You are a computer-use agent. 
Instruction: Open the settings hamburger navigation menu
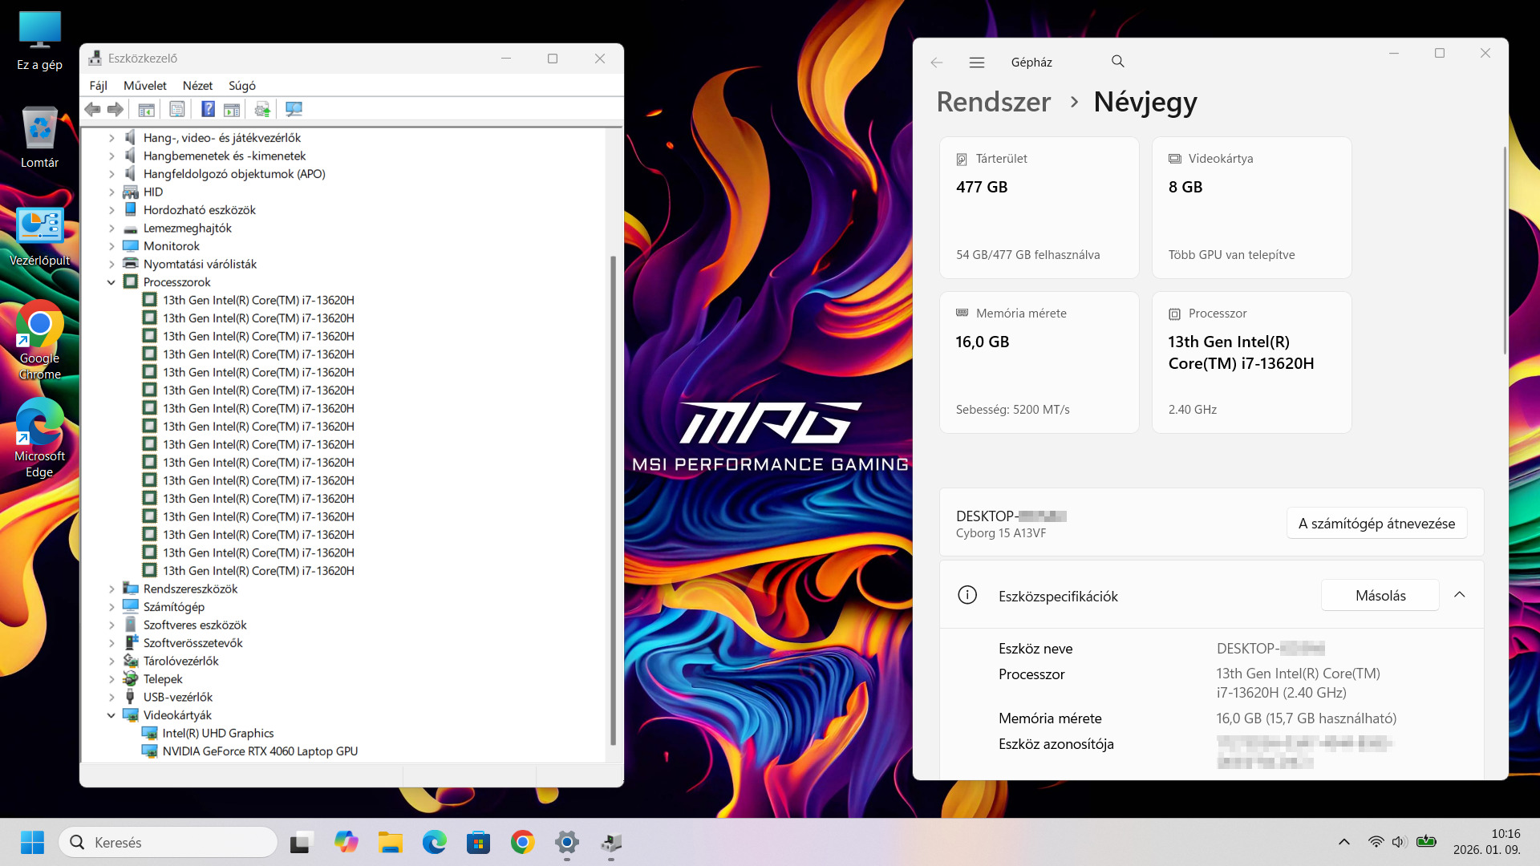tap(976, 62)
